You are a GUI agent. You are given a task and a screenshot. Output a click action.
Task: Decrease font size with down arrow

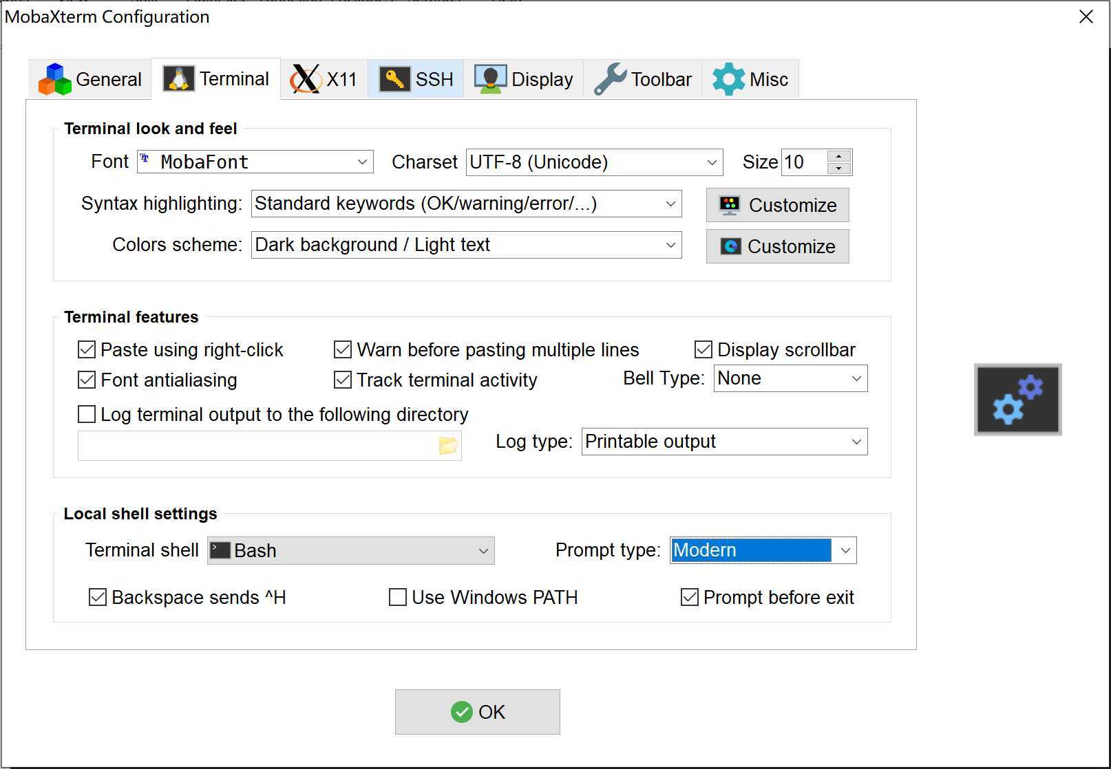[x=839, y=169]
